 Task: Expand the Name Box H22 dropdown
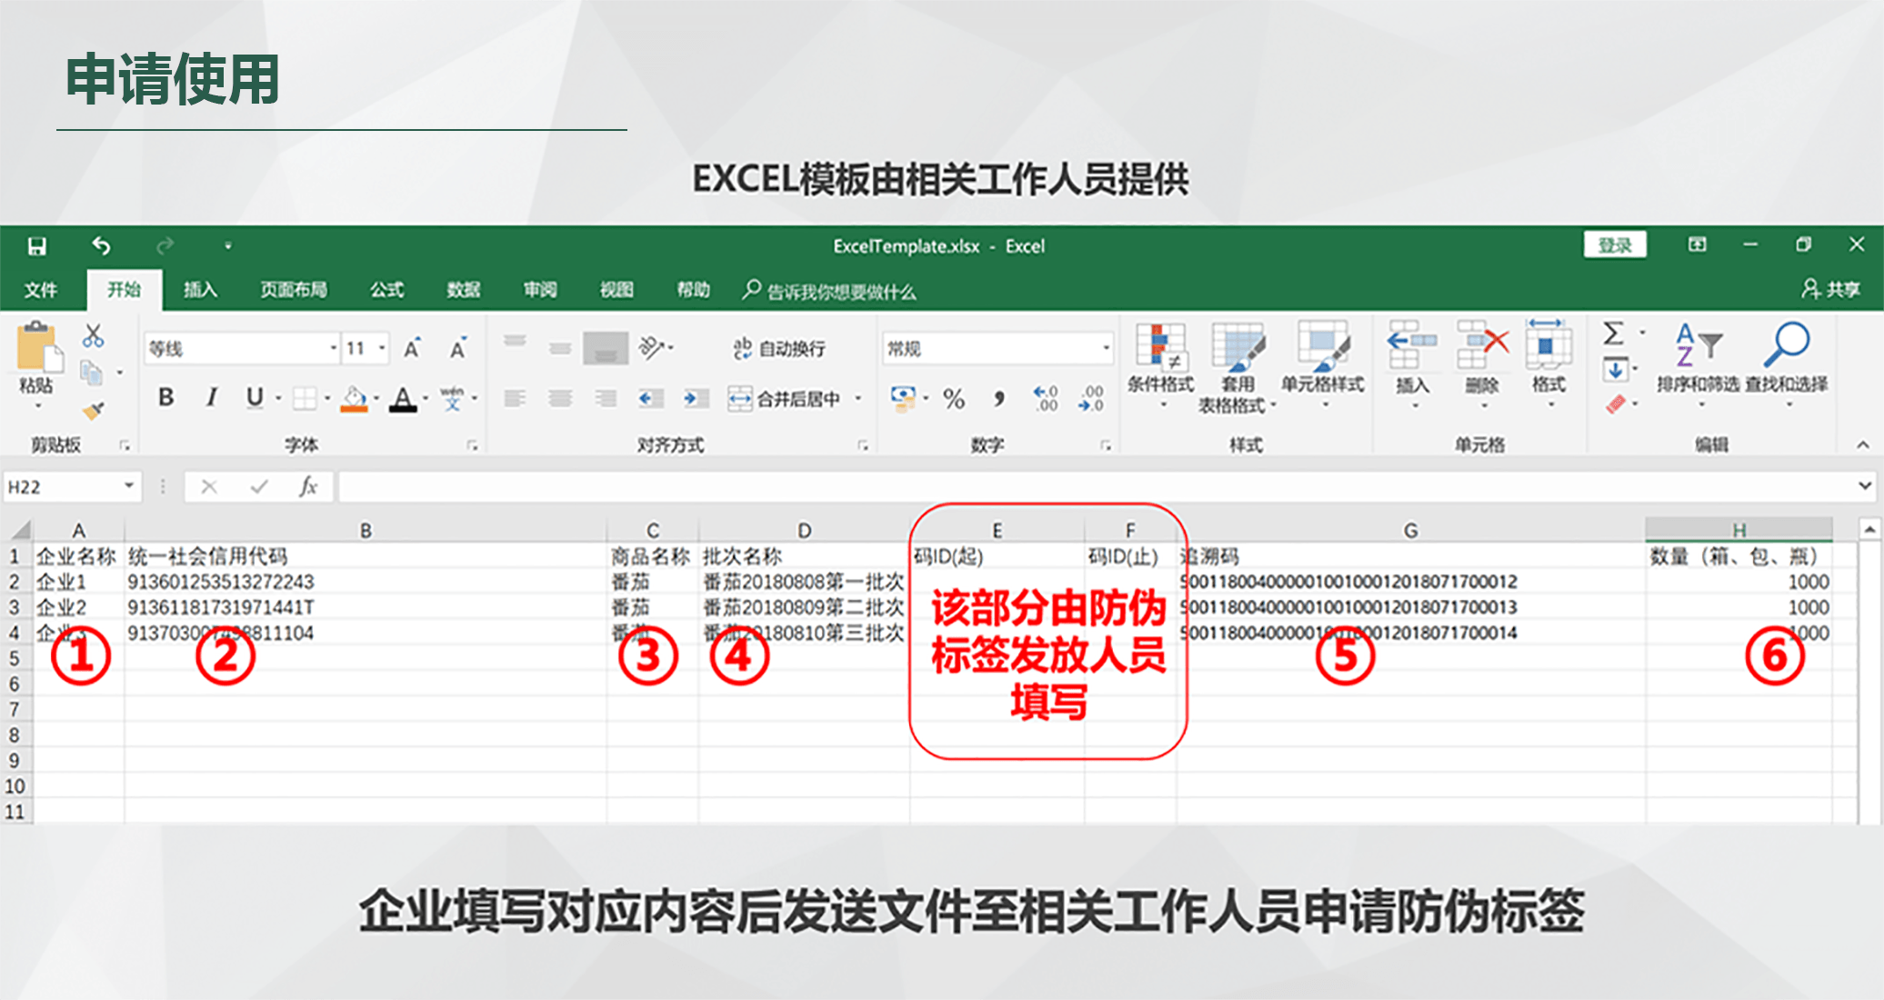tap(129, 486)
